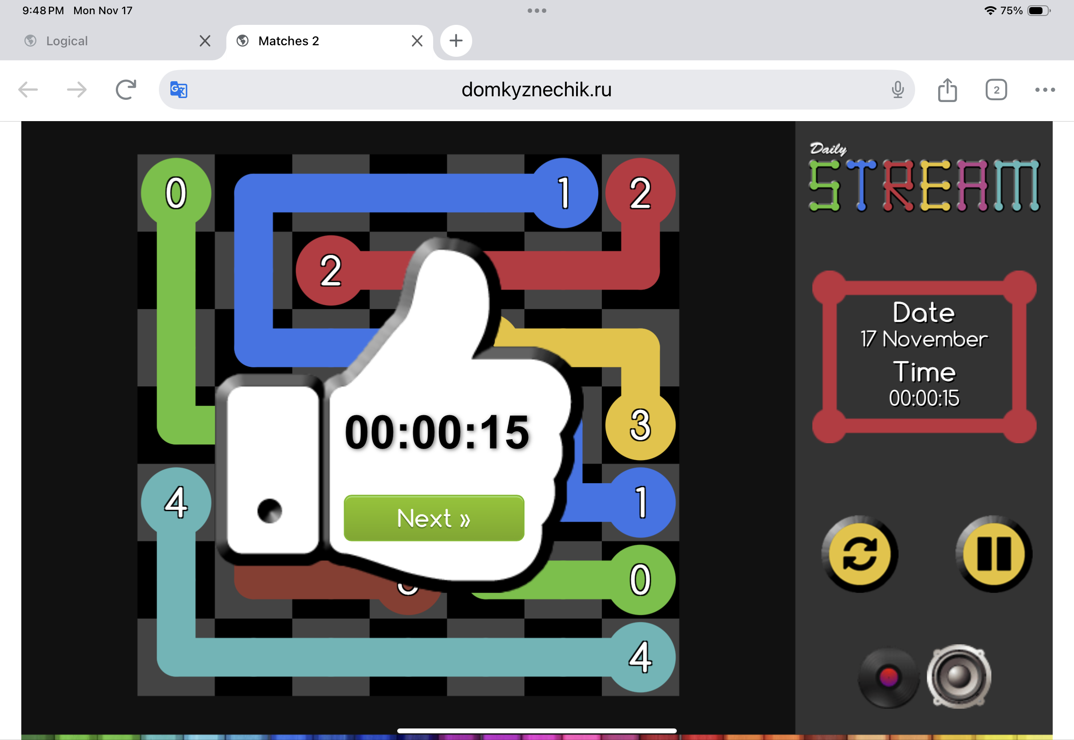Tap the three-dot multitasking control at top
The width and height of the screenshot is (1074, 740).
(537, 10)
